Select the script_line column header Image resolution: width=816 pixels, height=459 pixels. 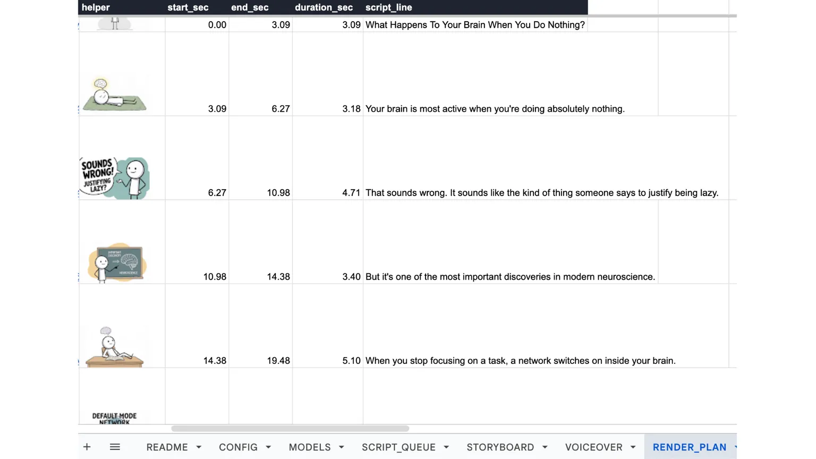475,7
